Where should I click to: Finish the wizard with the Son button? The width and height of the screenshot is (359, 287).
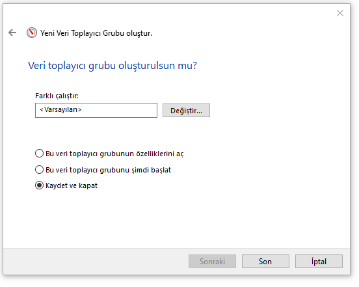point(265,261)
